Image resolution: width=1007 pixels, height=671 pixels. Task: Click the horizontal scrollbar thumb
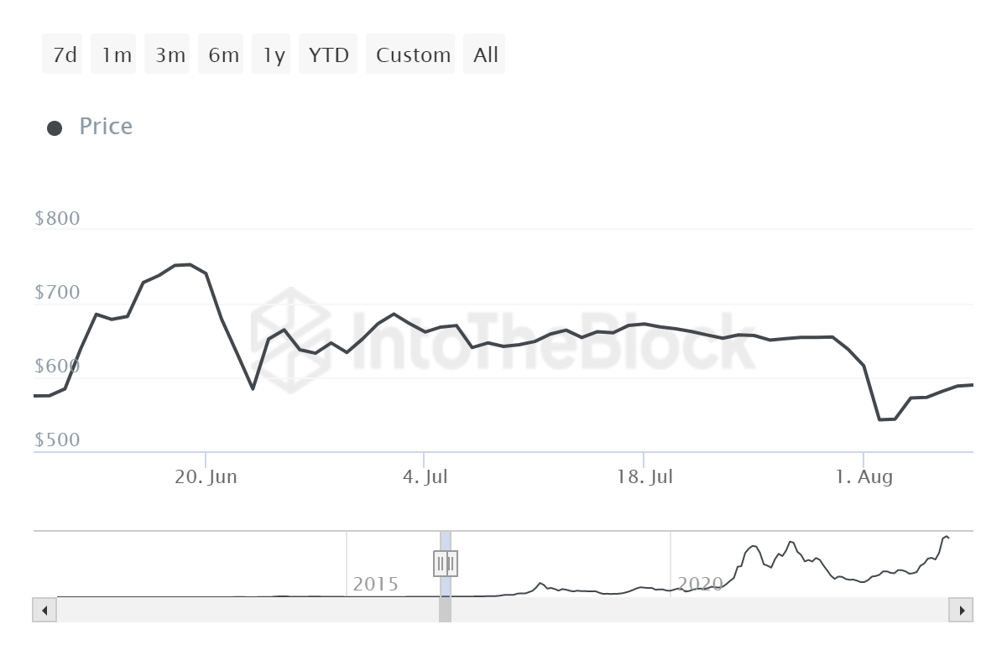click(445, 610)
